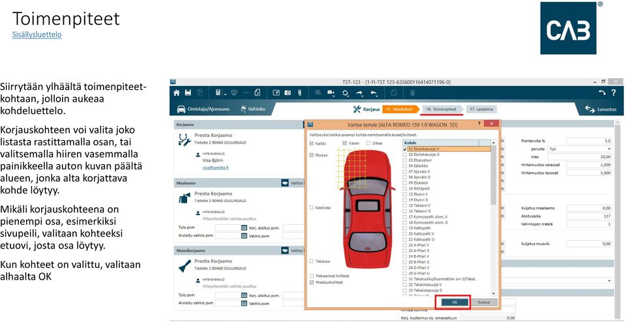The height and width of the screenshot is (322, 626).
Task: Click handshake icon in Maalaamo header
Action: 285,183
